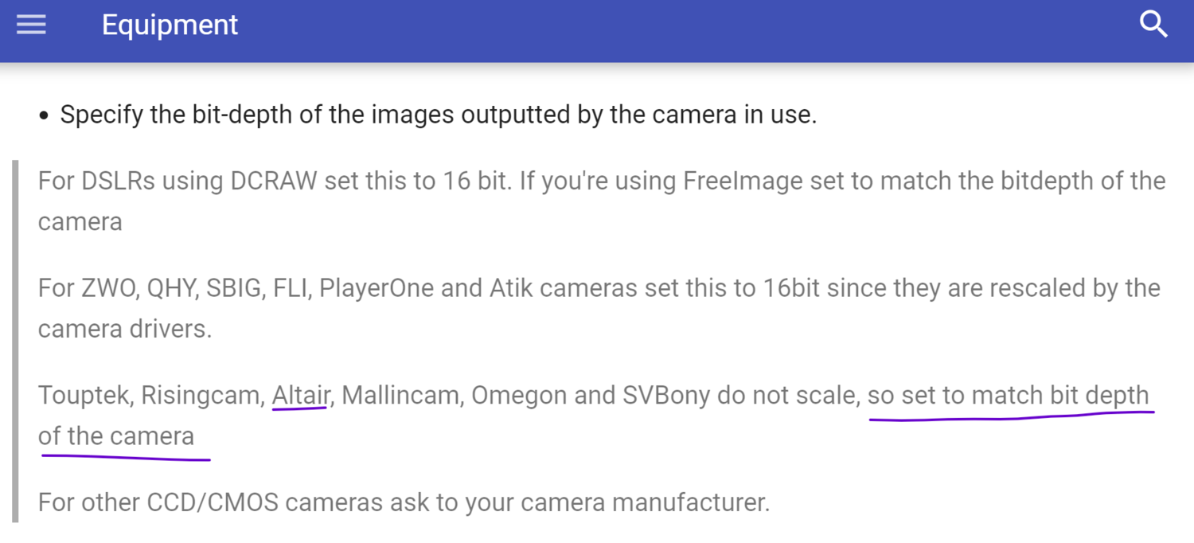The height and width of the screenshot is (543, 1194).
Task: Click the underlined word Altair
Action: (300, 395)
